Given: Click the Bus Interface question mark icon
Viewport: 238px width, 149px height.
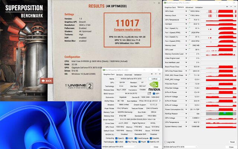Looking at the screenshot, I should [159, 101].
